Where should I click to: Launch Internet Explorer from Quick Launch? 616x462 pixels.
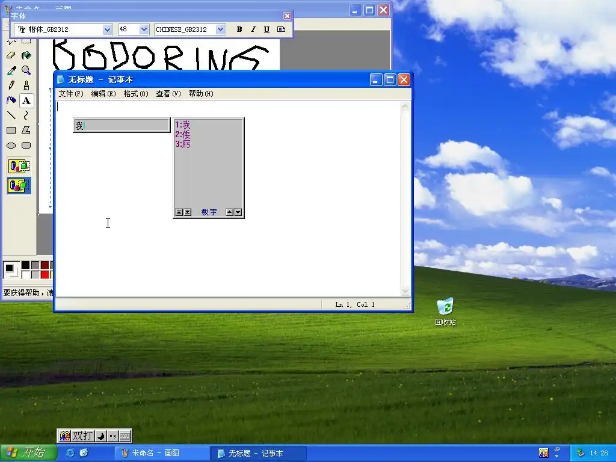pyautogui.click(x=70, y=453)
